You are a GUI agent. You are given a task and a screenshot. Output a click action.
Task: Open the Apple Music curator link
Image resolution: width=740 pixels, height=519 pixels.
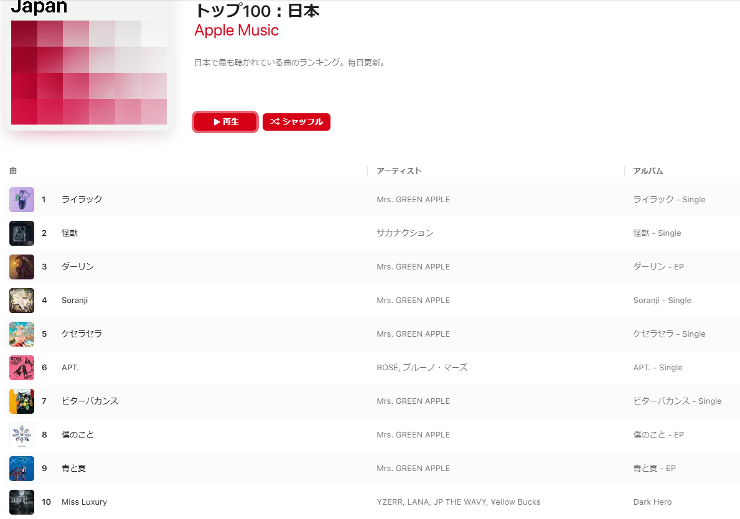[237, 30]
